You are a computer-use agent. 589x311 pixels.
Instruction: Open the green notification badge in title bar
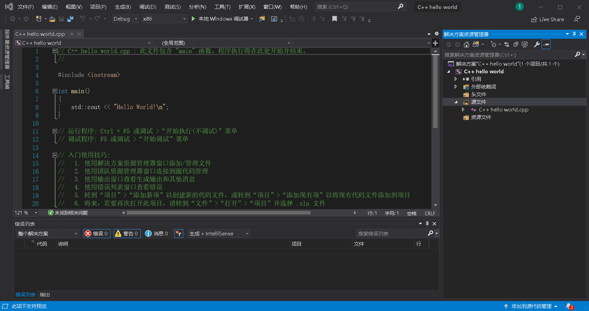(x=519, y=7)
